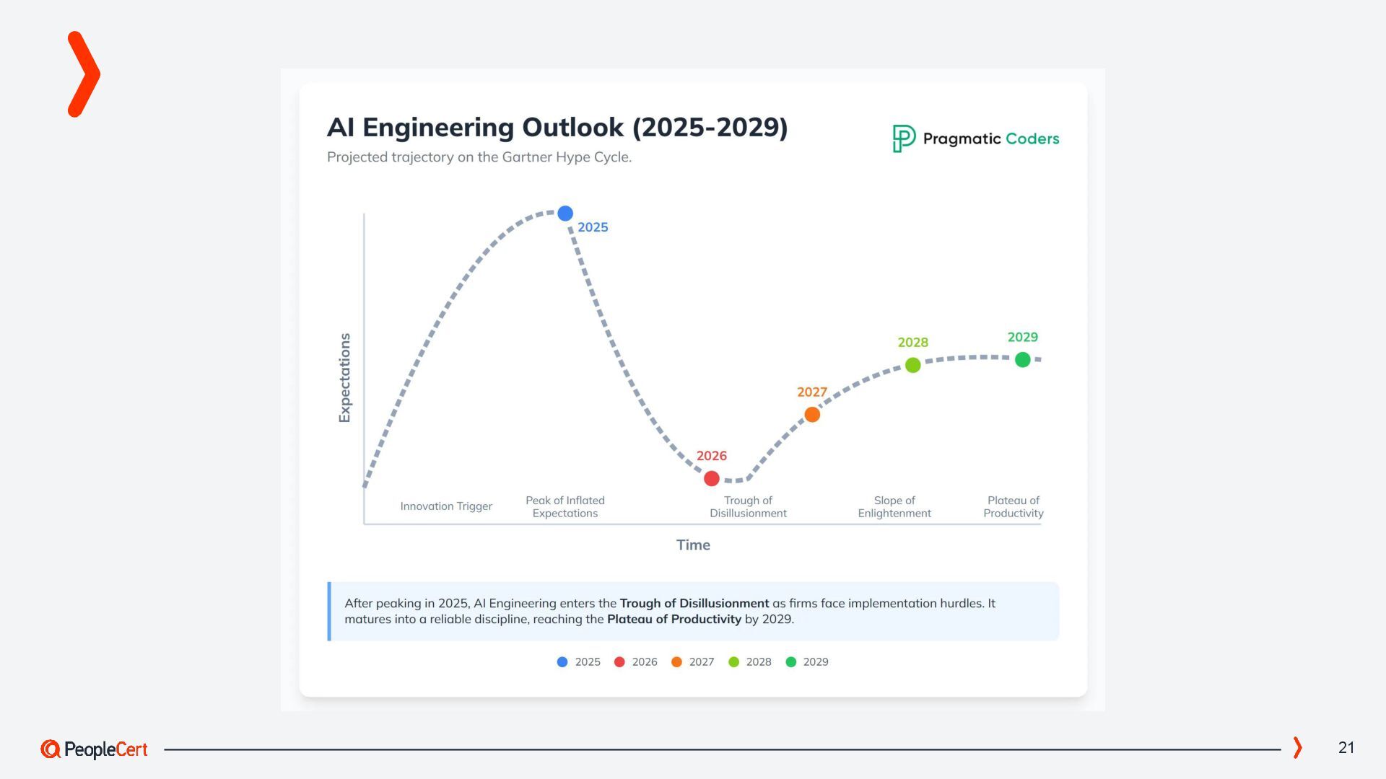Click the blue 2025 data point on the curve

pos(565,214)
